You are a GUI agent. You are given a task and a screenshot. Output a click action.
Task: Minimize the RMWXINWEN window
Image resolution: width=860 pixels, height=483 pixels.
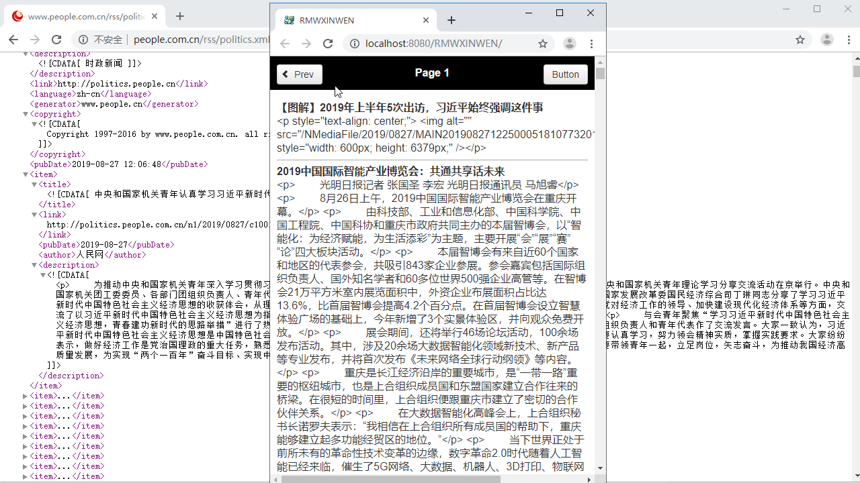pyautogui.click(x=529, y=13)
